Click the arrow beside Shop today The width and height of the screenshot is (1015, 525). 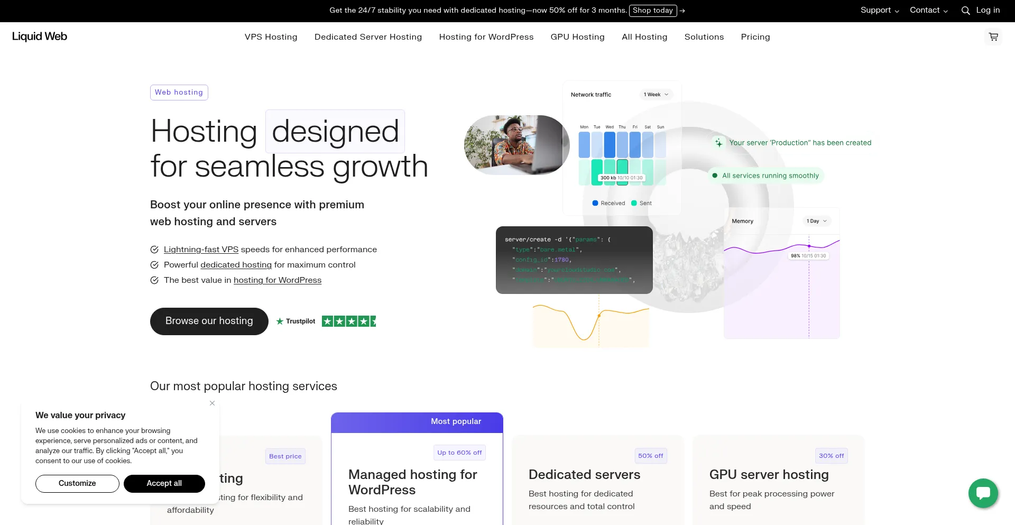[682, 11]
